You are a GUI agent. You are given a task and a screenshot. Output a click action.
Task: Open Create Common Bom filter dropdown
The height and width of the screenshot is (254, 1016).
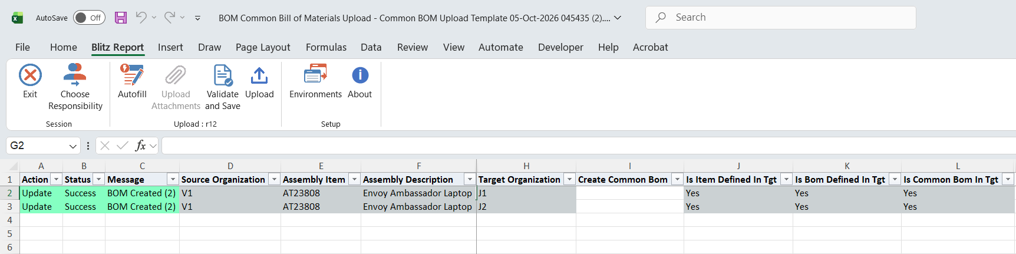677,179
